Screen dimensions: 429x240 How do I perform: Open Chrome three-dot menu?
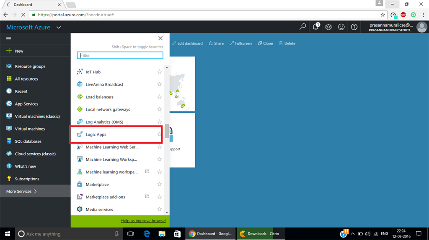click(424, 15)
